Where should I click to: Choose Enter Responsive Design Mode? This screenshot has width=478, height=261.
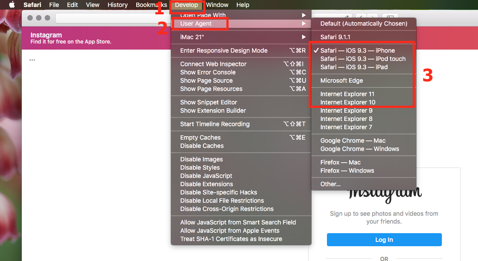click(x=241, y=50)
